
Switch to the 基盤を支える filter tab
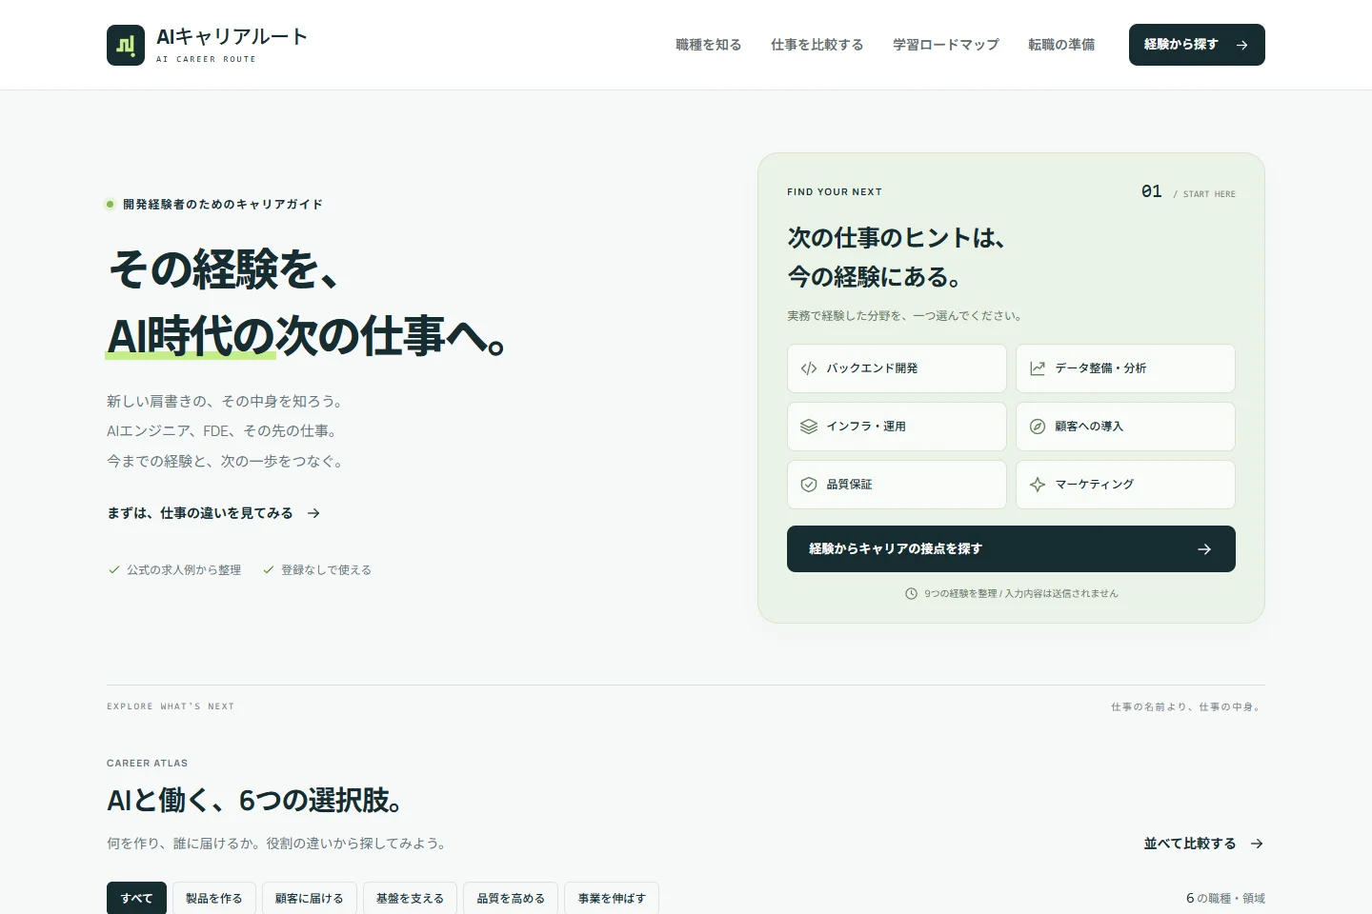coord(410,898)
